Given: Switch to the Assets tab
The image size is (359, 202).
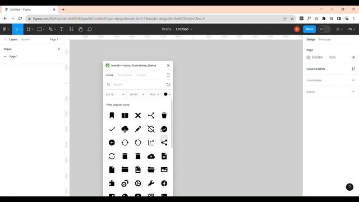Looking at the screenshot, I should pos(25,40).
